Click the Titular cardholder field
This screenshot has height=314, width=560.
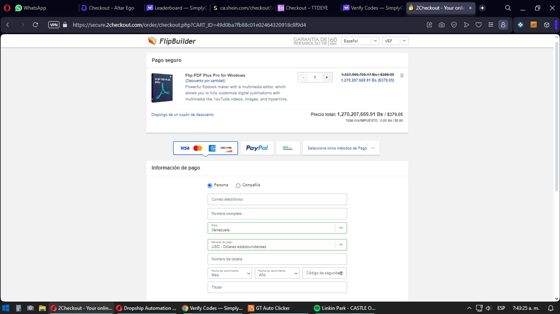click(277, 287)
